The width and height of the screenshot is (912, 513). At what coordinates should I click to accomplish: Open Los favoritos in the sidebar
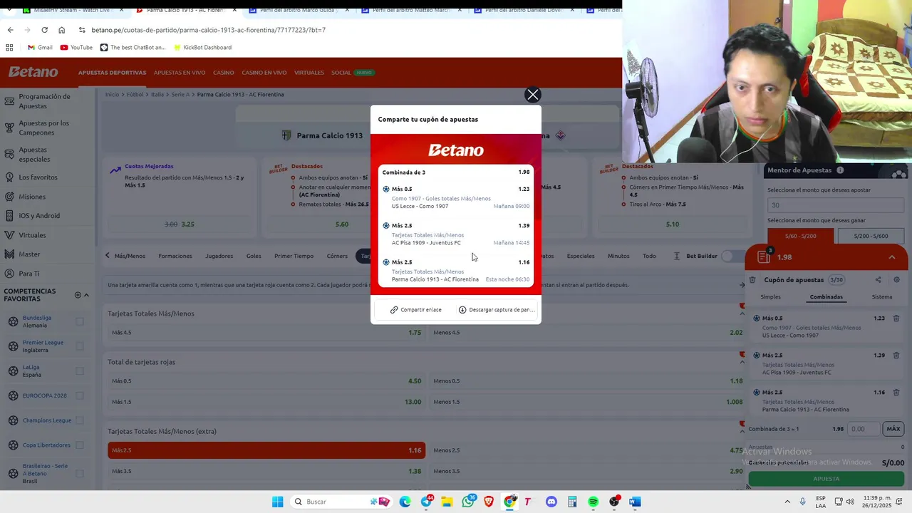38,177
